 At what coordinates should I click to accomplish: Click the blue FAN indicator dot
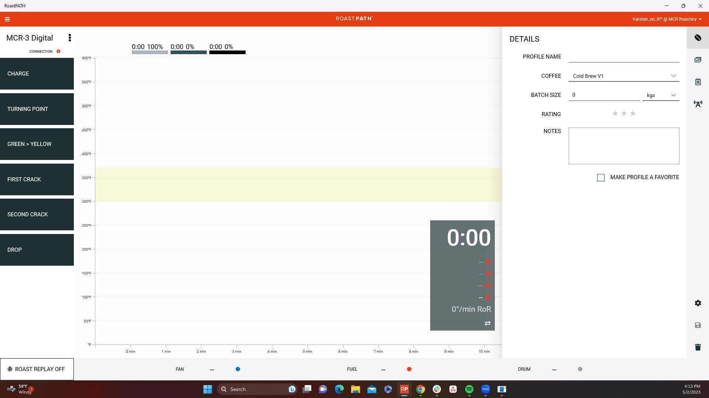tap(238, 369)
